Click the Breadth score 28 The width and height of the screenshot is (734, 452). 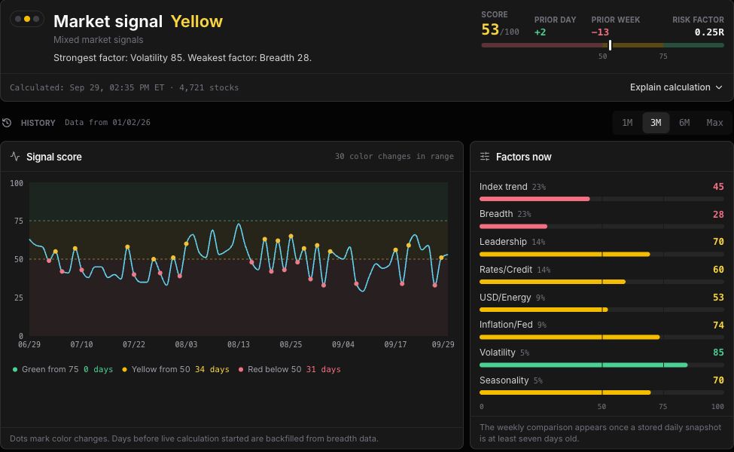point(718,214)
